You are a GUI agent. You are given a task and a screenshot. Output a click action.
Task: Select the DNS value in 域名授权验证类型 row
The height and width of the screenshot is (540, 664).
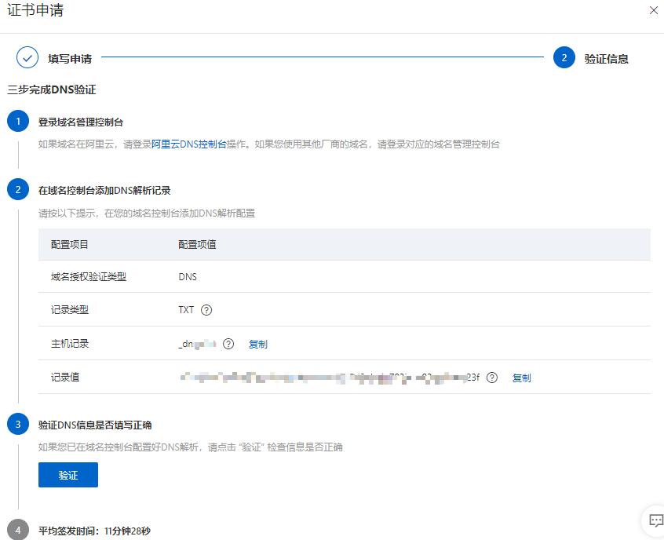184,276
